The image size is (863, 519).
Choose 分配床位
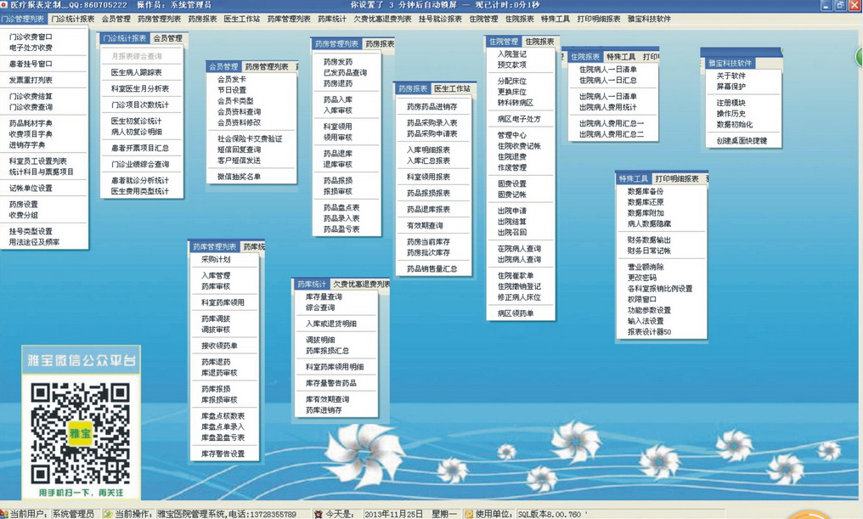coord(512,81)
